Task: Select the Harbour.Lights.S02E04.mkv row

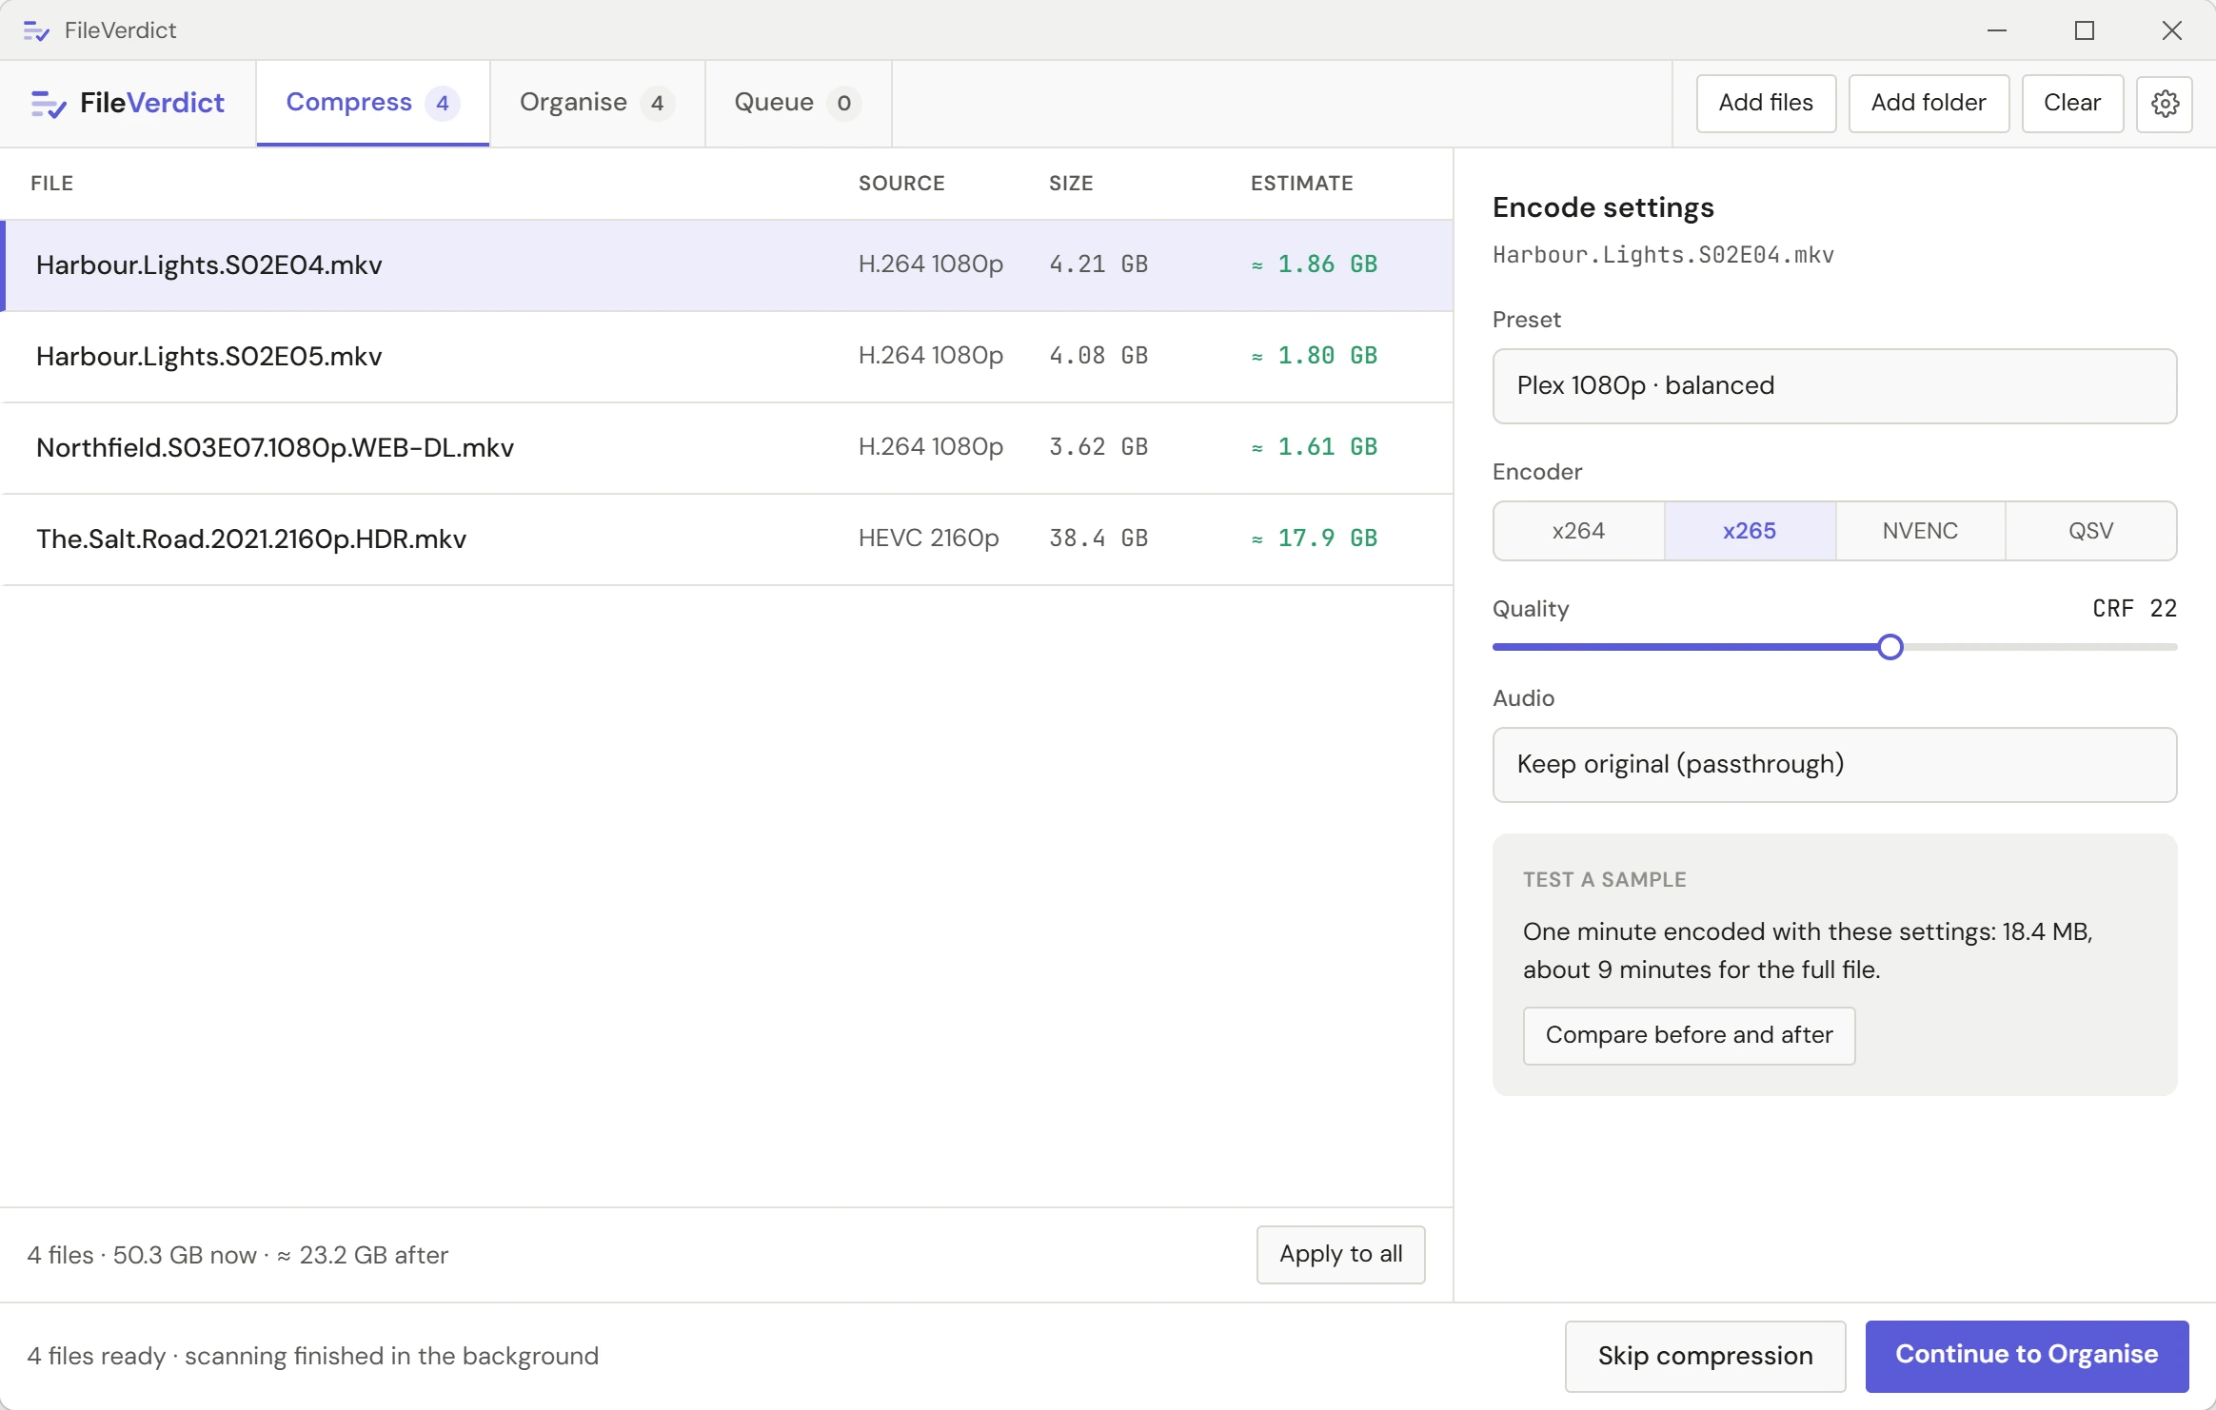Action: [x=726, y=265]
